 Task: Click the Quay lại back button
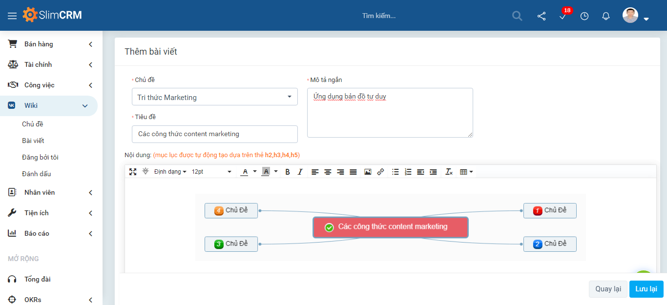pos(608,289)
